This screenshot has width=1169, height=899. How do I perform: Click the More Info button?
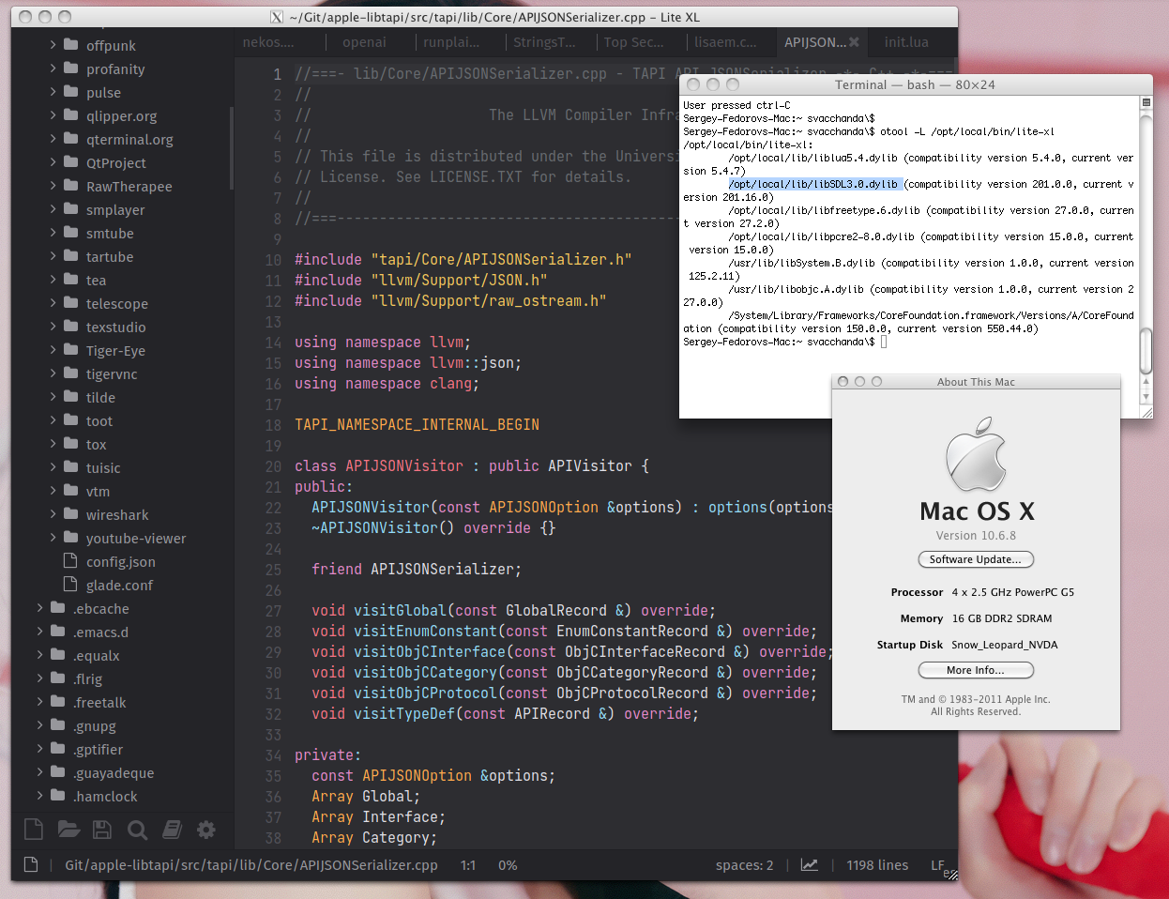coord(976,670)
